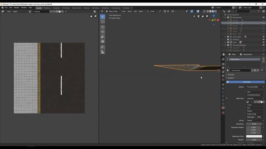Open the GGX distribution dropdown
The height and width of the screenshot is (149, 266).
tap(255, 92)
